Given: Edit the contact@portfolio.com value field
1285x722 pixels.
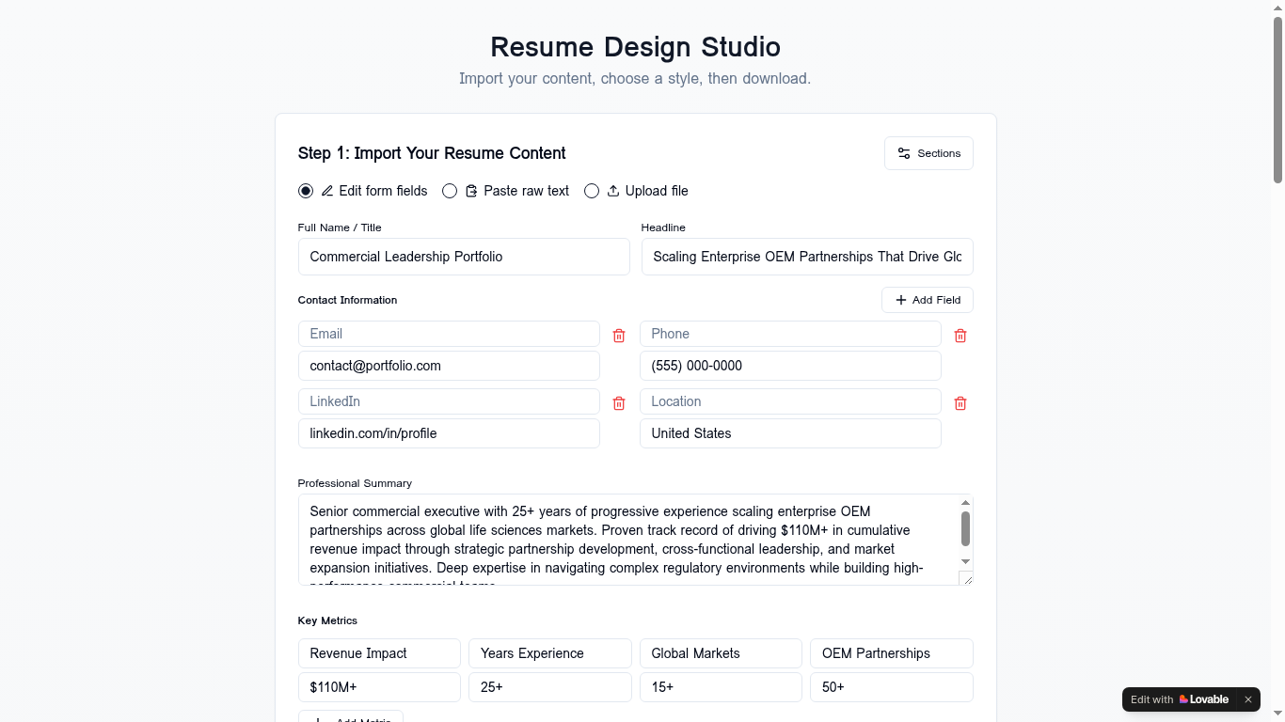Looking at the screenshot, I should click(x=449, y=366).
